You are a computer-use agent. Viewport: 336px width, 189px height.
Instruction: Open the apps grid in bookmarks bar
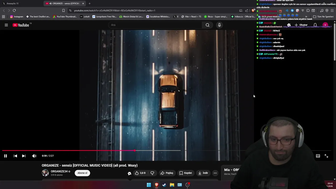point(3,17)
